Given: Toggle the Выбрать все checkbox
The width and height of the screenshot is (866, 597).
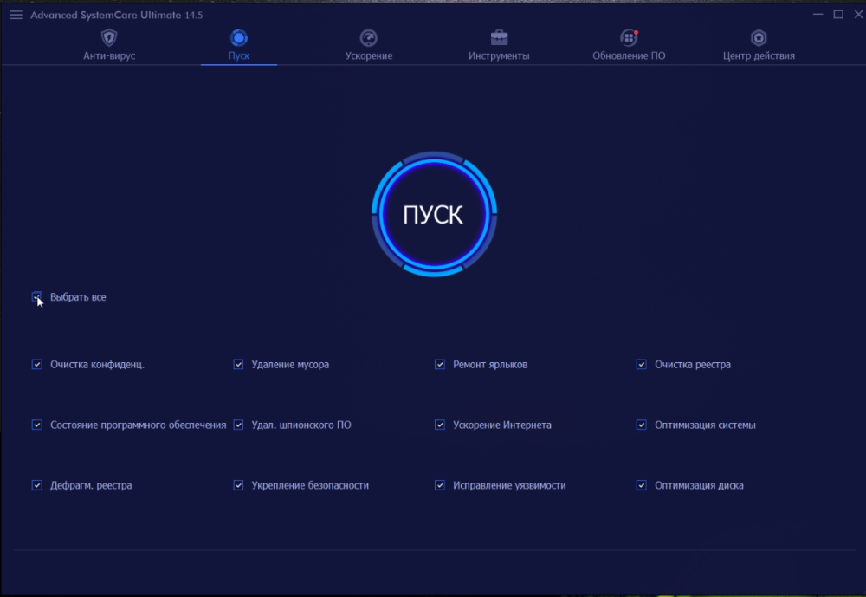Looking at the screenshot, I should [x=37, y=297].
